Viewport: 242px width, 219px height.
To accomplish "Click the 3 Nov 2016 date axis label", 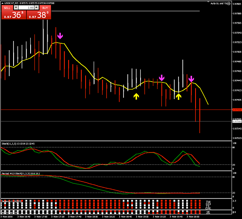I will tap(6, 217).
